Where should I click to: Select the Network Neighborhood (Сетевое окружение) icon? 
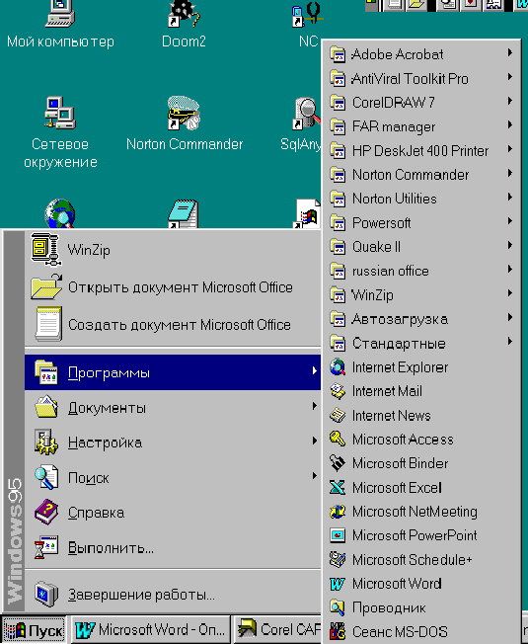pyautogui.click(x=60, y=113)
